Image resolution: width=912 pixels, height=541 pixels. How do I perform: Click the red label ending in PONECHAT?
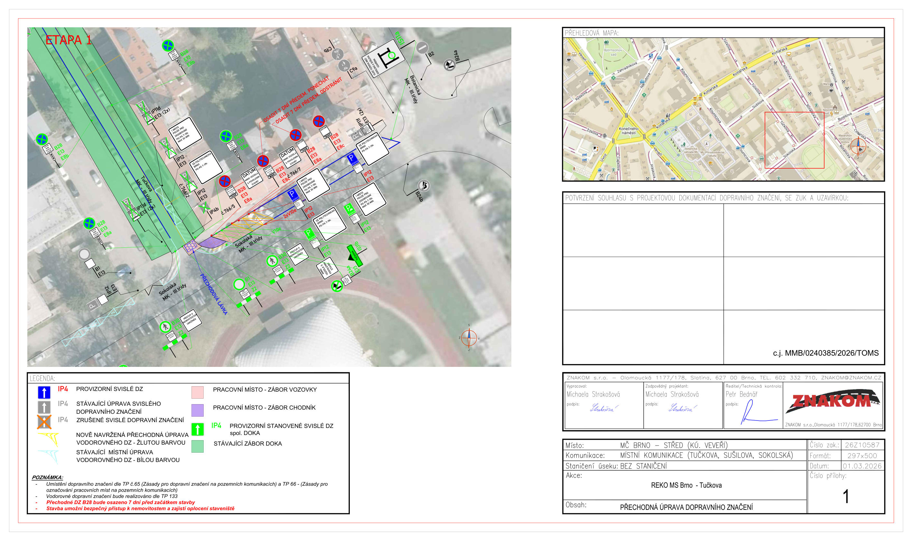tap(296, 99)
